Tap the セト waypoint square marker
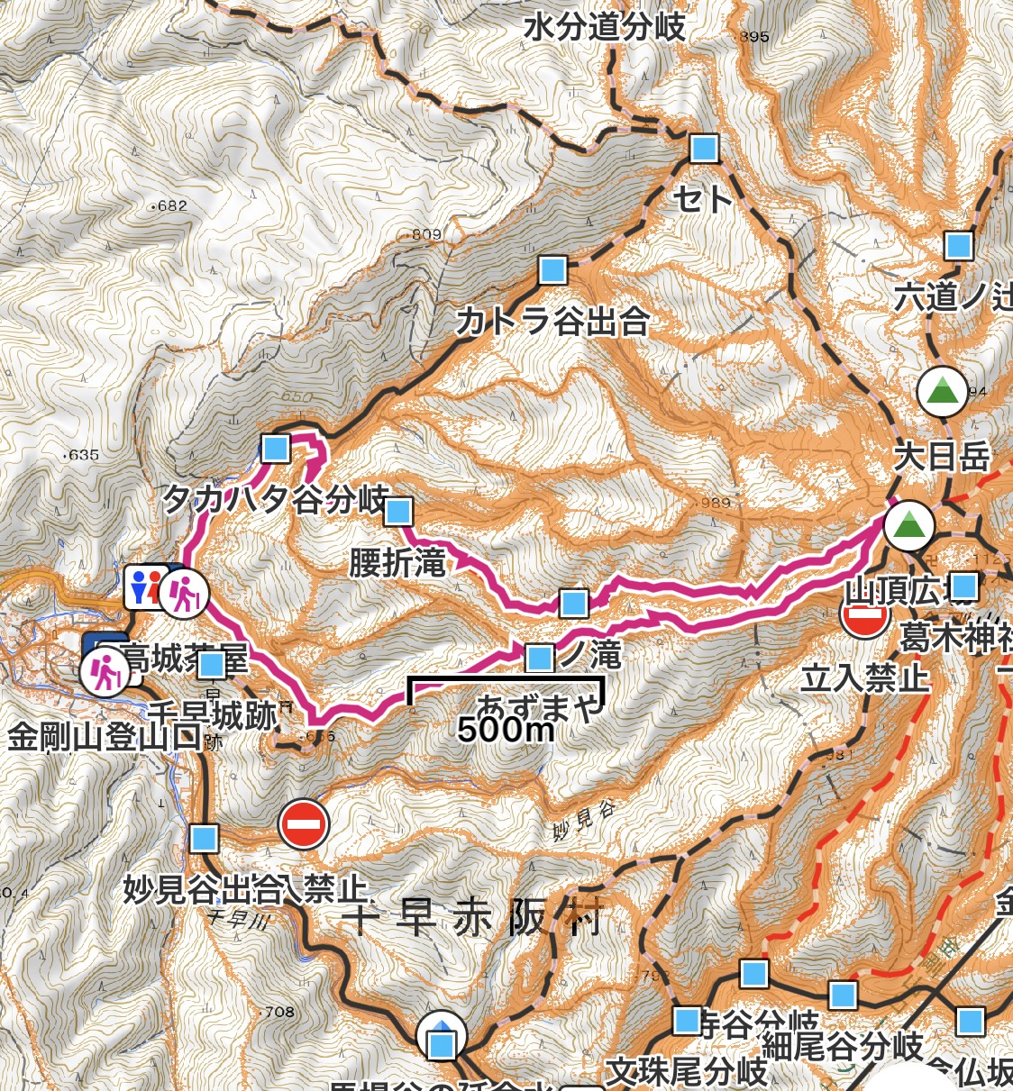This screenshot has width=1013, height=1091. tap(705, 148)
